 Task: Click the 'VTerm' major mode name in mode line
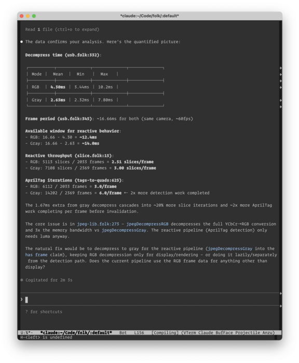click(189, 333)
